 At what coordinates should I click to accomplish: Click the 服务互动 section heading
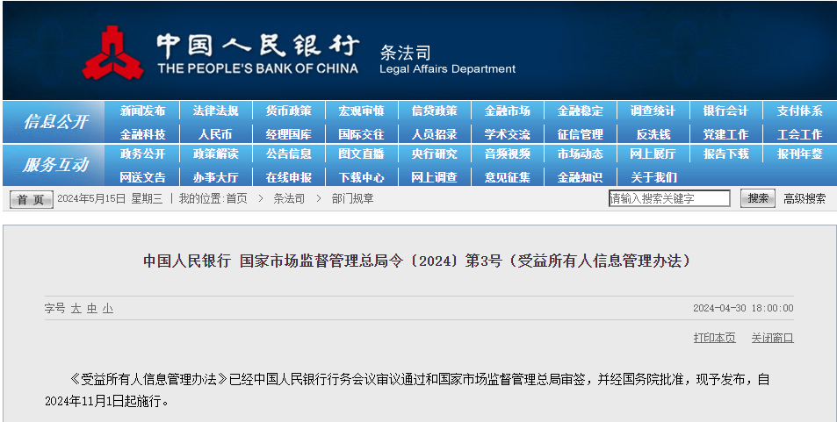pos(55,164)
